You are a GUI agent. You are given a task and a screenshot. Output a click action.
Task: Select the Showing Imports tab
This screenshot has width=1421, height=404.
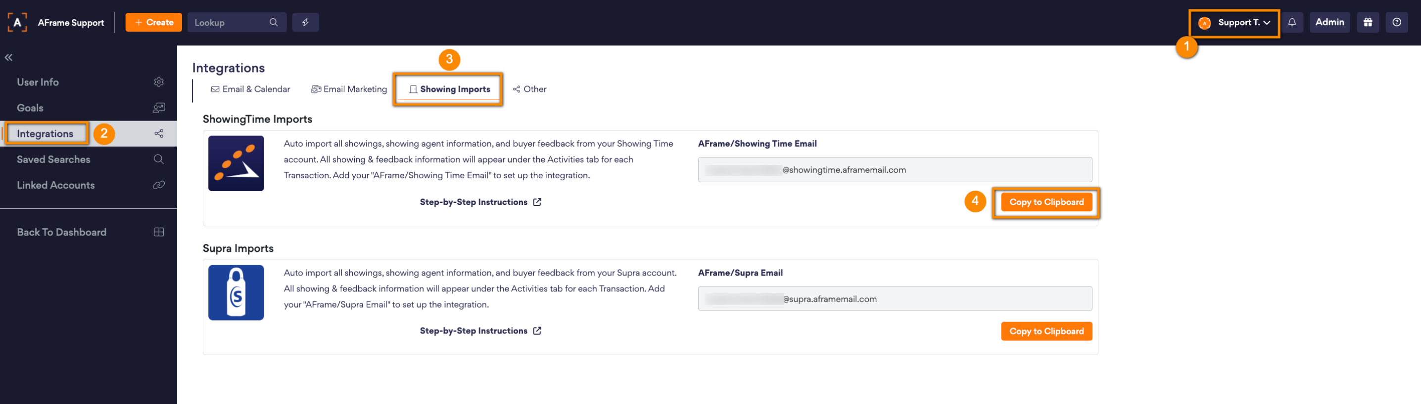pos(449,89)
